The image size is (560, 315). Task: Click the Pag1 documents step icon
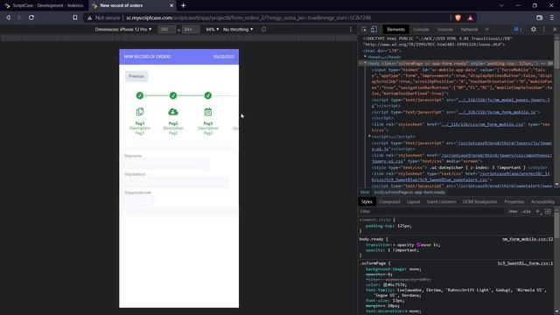[x=140, y=112]
